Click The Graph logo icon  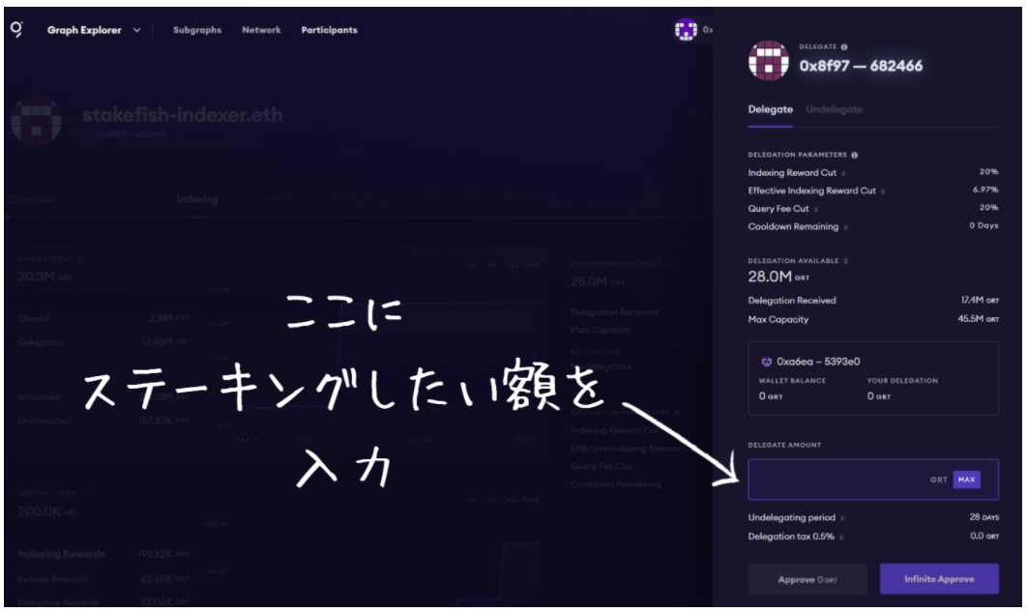pyautogui.click(x=16, y=29)
